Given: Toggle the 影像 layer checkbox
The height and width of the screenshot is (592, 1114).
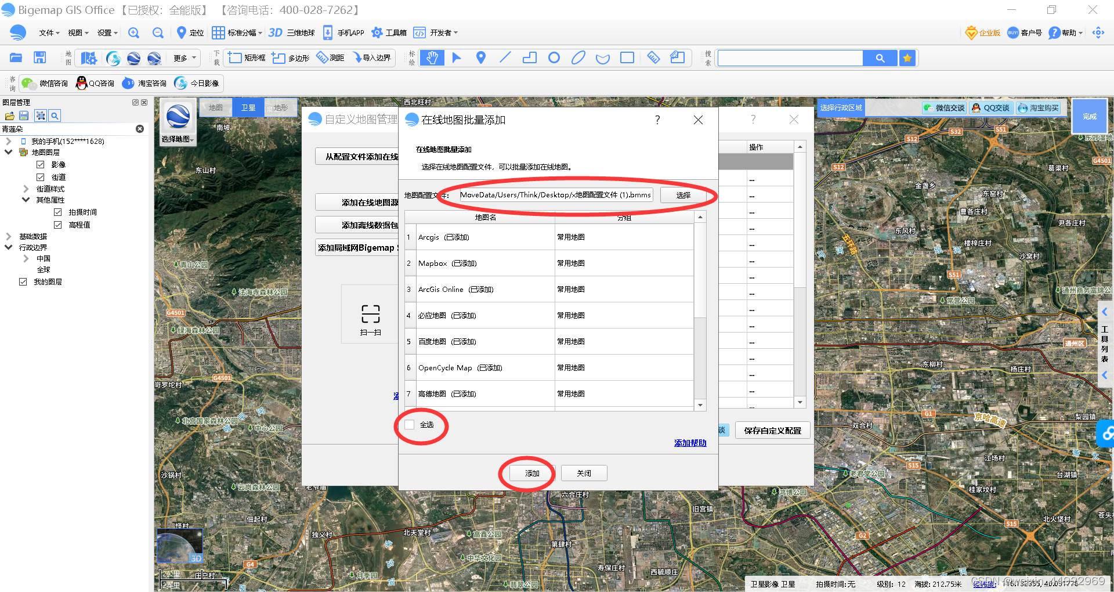Looking at the screenshot, I should coord(41,165).
